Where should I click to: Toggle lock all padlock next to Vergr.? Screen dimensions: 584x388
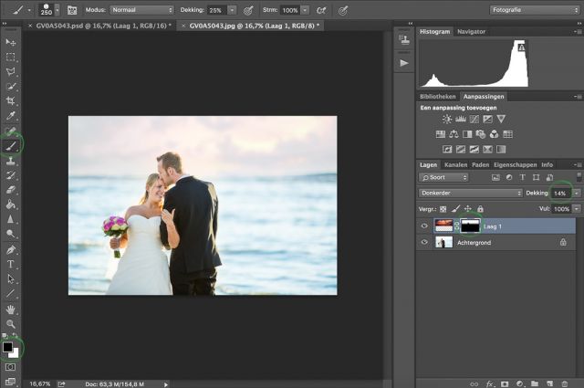[480, 209]
